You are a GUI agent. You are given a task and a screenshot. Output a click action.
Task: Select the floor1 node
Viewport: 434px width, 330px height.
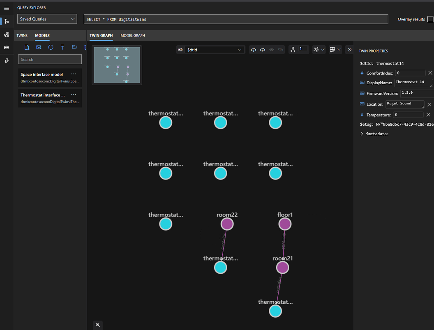[x=285, y=224]
